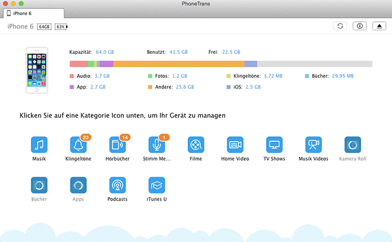Image resolution: width=392 pixels, height=242 pixels.
Task: Open the Hörbücher category icon
Action: point(118,145)
